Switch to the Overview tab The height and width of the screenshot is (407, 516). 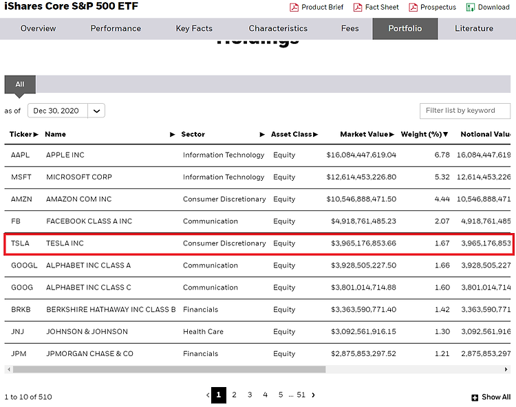(x=38, y=29)
